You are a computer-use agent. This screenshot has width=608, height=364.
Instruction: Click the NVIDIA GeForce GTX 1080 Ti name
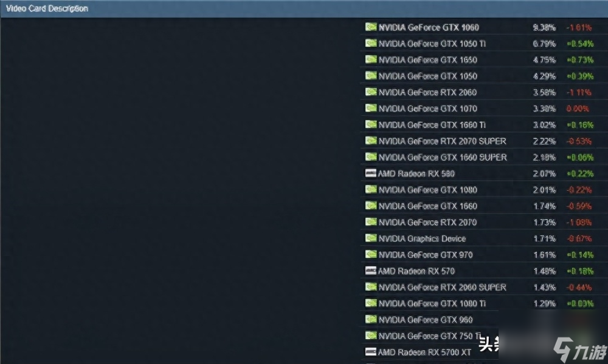432,304
